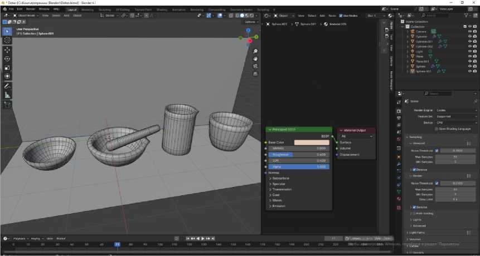Select the Measure tool

pos(7,95)
